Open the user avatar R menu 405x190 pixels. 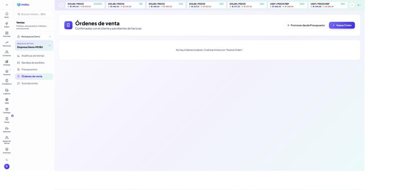point(7,167)
